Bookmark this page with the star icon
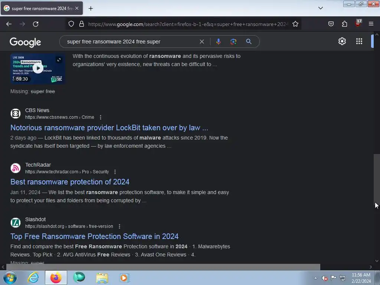The height and width of the screenshot is (285, 380). pos(295,24)
